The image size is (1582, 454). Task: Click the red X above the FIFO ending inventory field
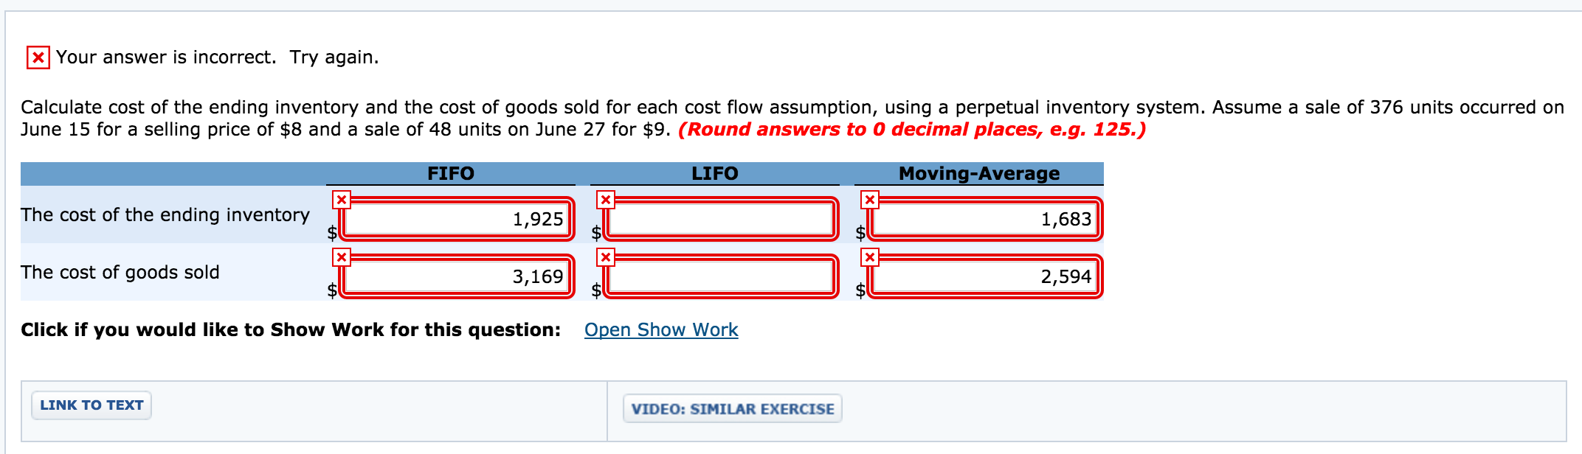tap(342, 199)
